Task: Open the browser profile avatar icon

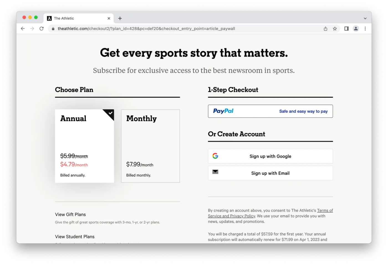Action: click(356, 28)
